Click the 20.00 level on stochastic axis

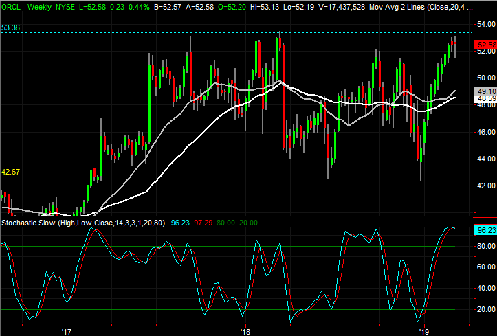tap(485, 309)
